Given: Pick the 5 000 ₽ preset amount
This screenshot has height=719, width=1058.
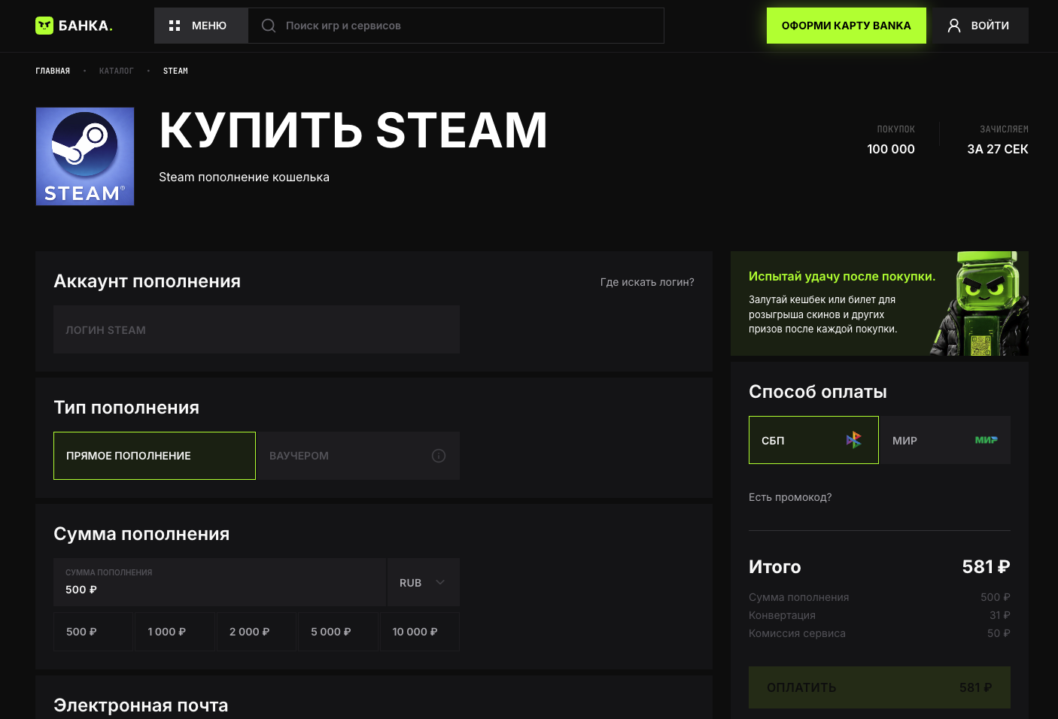Looking at the screenshot, I should click(x=338, y=632).
